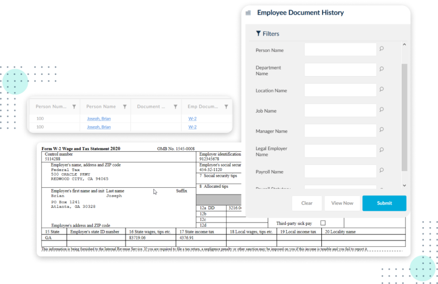Click the Clear button
This screenshot has height=284, width=438.
tap(307, 203)
